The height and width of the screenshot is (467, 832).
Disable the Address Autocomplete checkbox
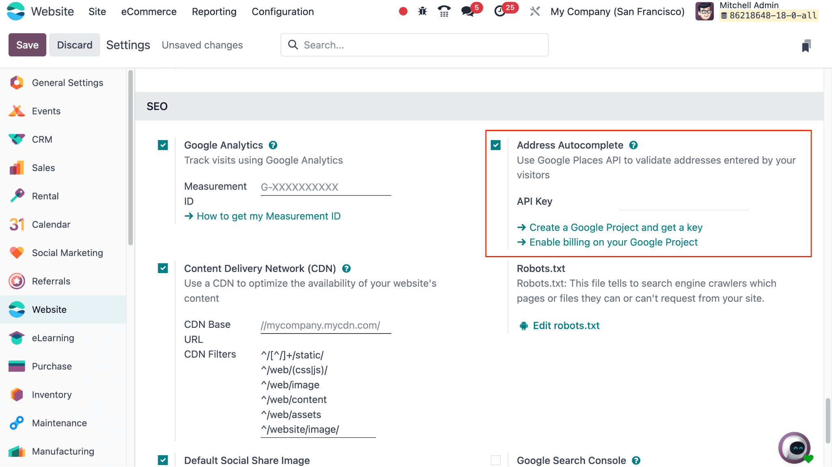pyautogui.click(x=496, y=145)
